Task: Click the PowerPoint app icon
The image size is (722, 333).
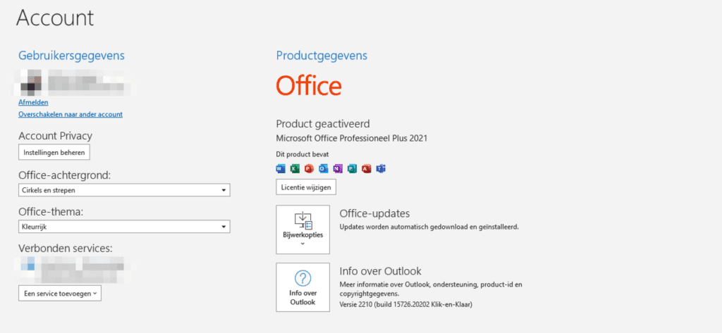Action: click(309, 169)
